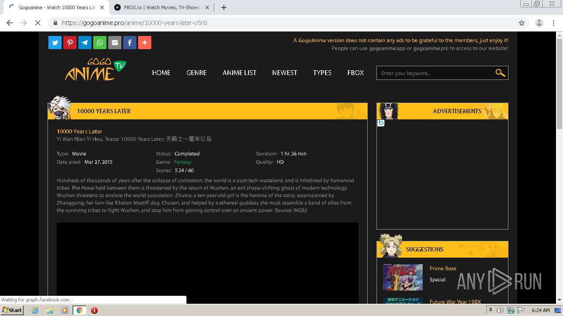
Task: Click the search magnifier icon
Action: pos(500,73)
